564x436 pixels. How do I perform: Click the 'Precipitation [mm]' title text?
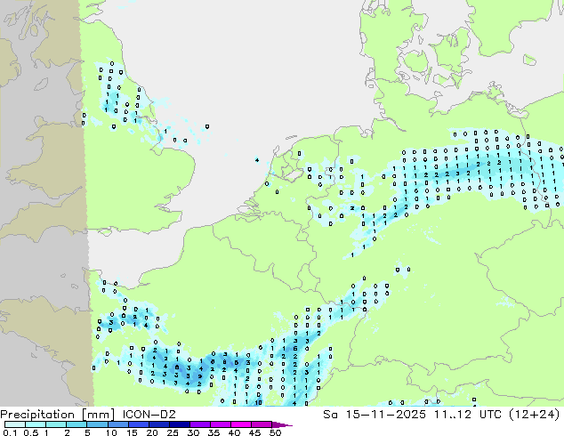(x=58, y=415)
